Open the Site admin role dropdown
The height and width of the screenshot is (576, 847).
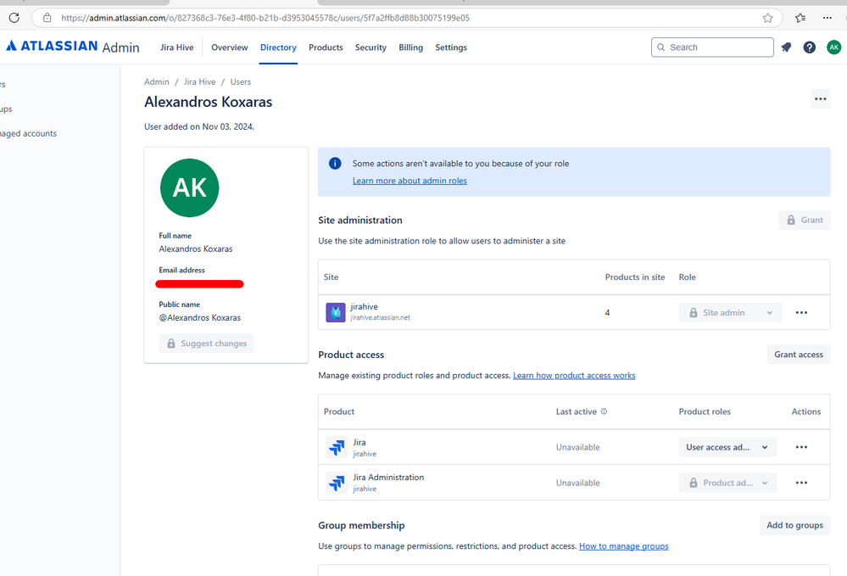730,312
